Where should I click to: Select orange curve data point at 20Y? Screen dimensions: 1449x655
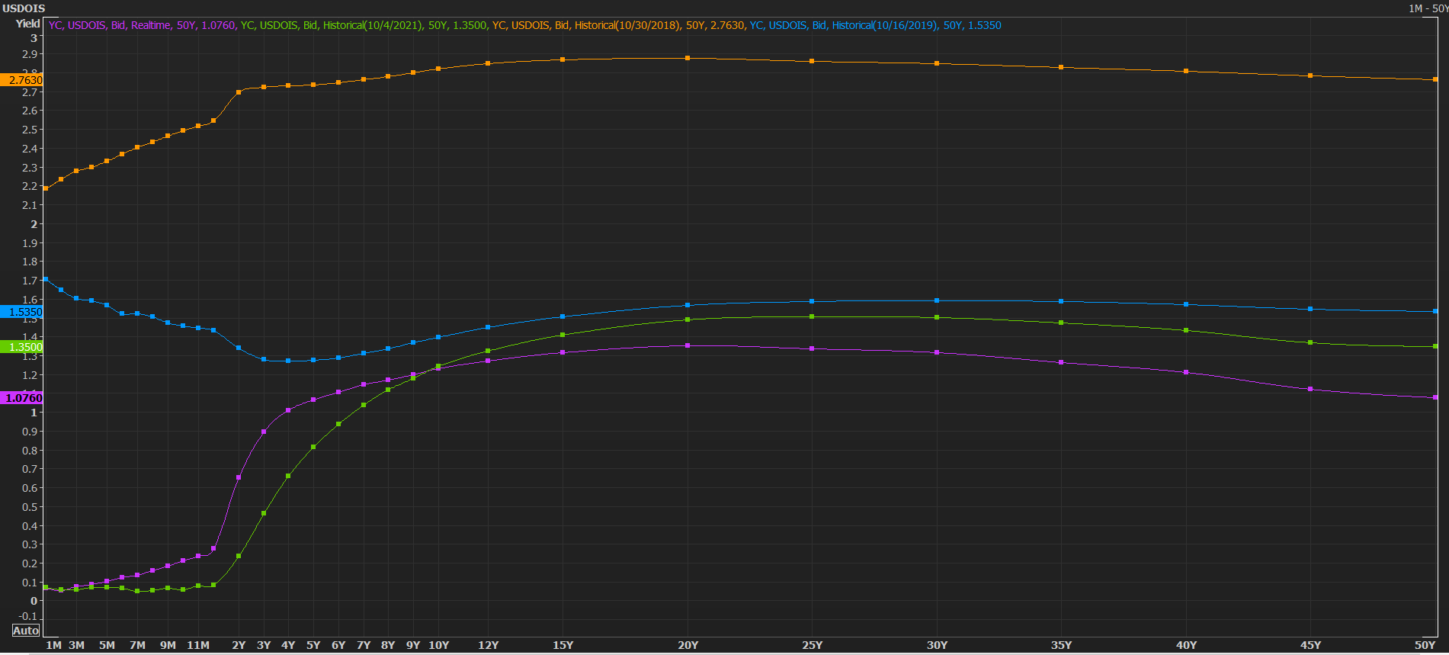[688, 58]
